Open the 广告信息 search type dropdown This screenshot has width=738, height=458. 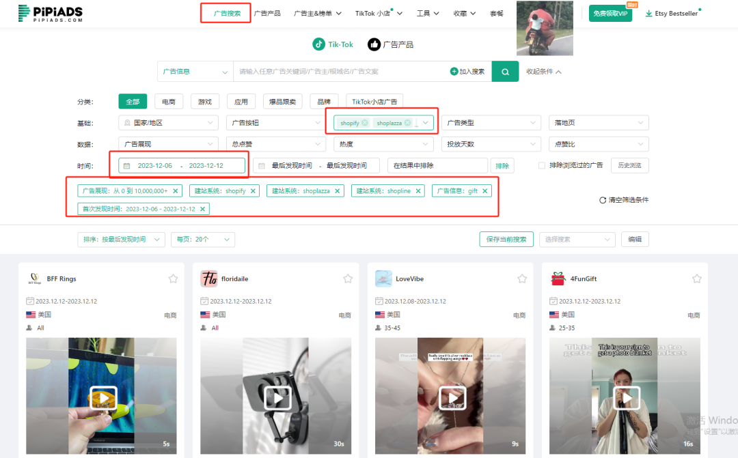coord(195,72)
